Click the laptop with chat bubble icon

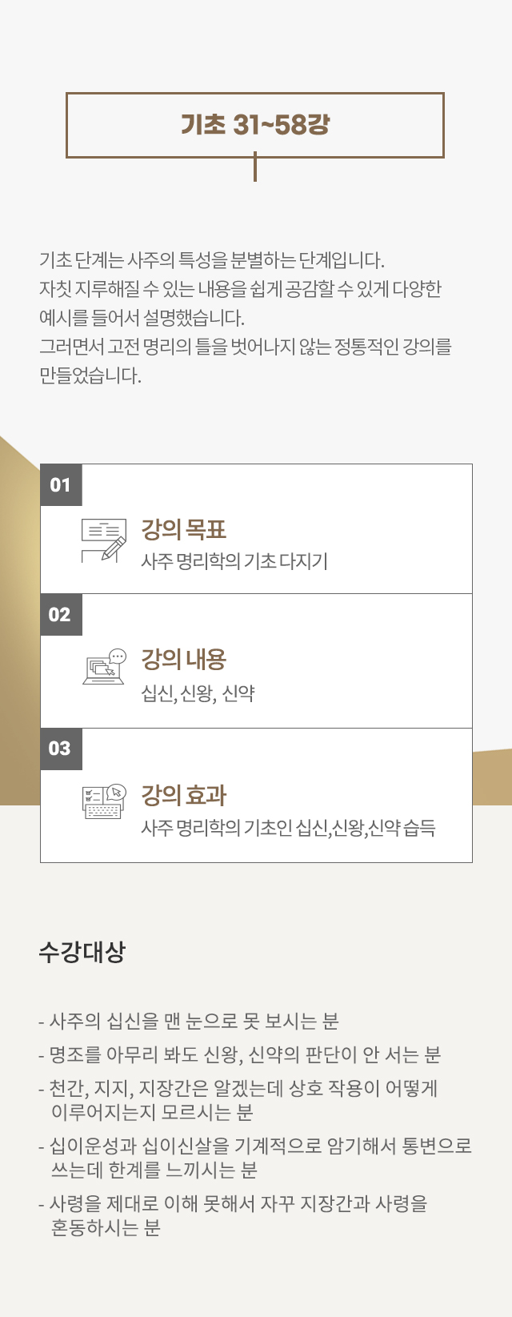click(105, 666)
